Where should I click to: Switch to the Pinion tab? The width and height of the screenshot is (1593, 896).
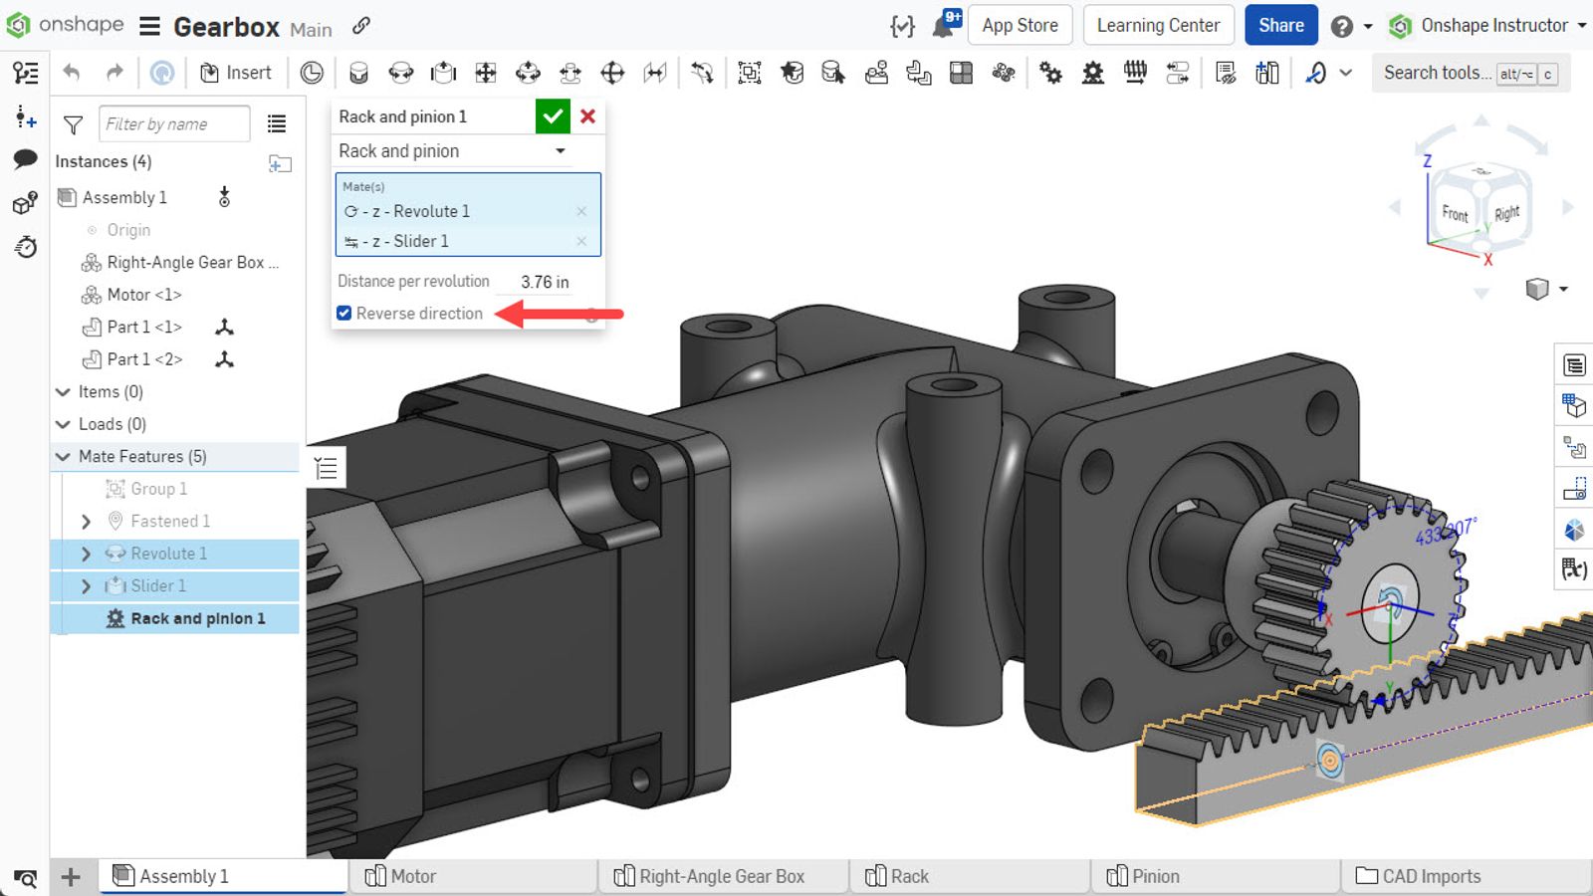[1155, 876]
